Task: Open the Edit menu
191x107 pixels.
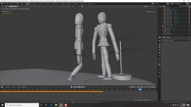Action: click(8, 4)
